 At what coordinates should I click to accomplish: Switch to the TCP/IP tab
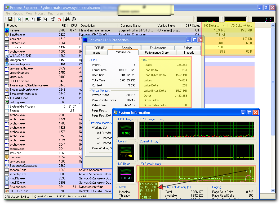pyautogui.click(x=99, y=48)
